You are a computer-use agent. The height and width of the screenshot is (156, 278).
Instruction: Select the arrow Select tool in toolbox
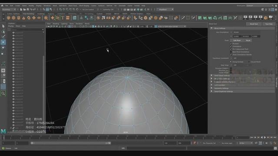[3, 26]
